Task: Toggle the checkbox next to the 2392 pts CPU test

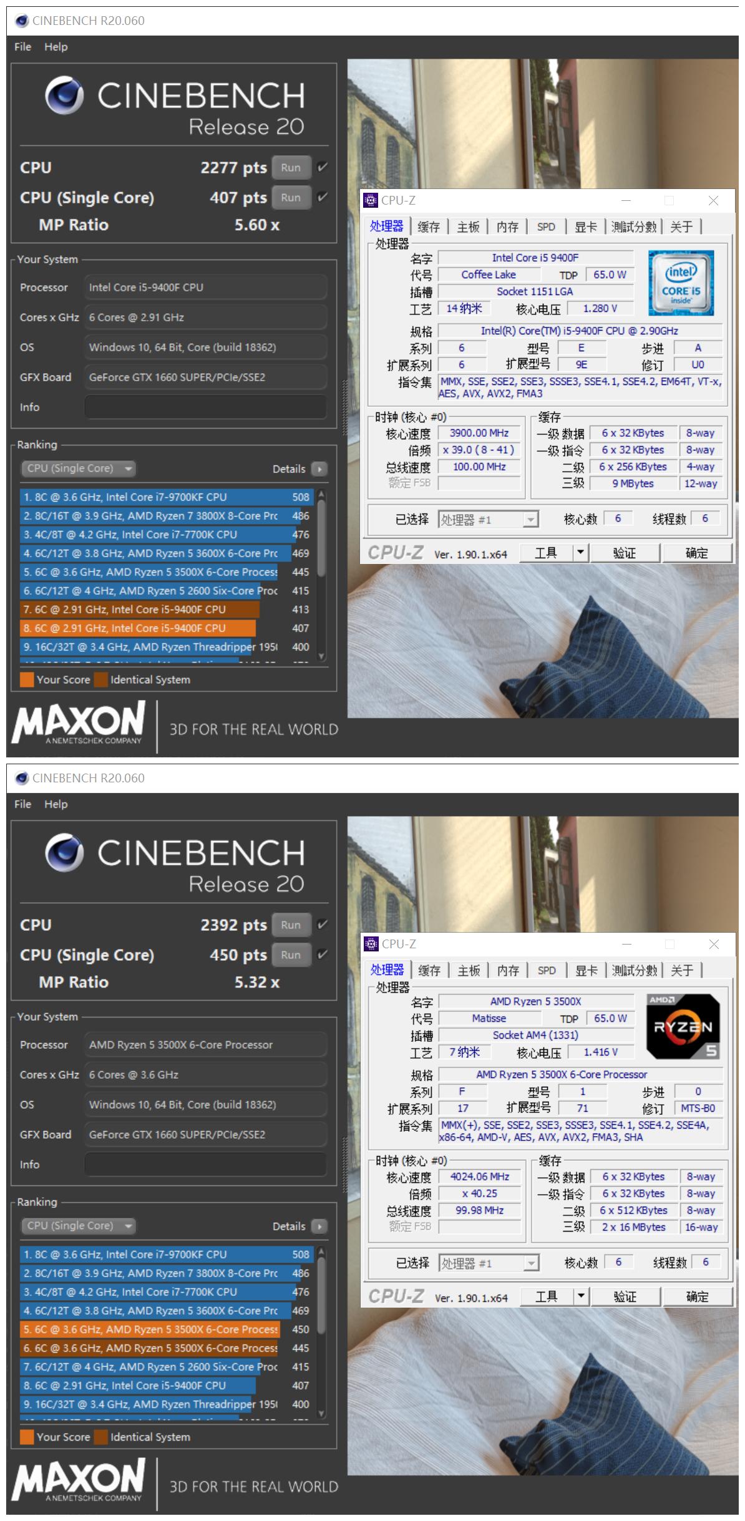Action: (322, 925)
